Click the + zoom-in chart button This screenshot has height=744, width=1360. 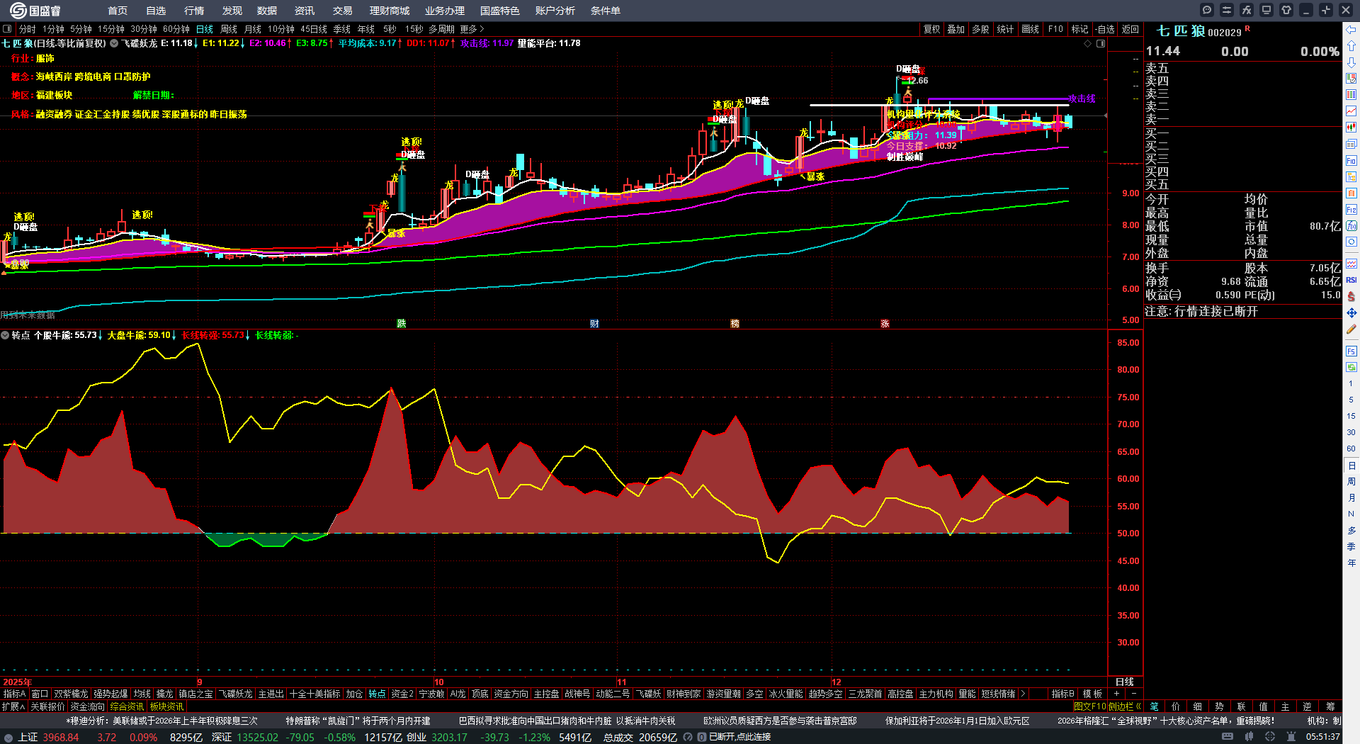click(x=1117, y=694)
